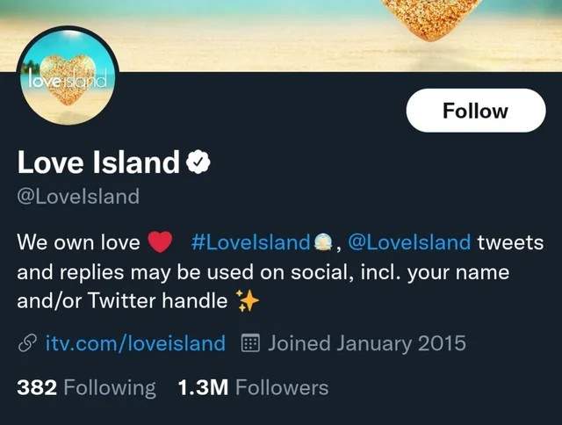
Task: Click the "We own love" bio text
Action: coord(78,242)
